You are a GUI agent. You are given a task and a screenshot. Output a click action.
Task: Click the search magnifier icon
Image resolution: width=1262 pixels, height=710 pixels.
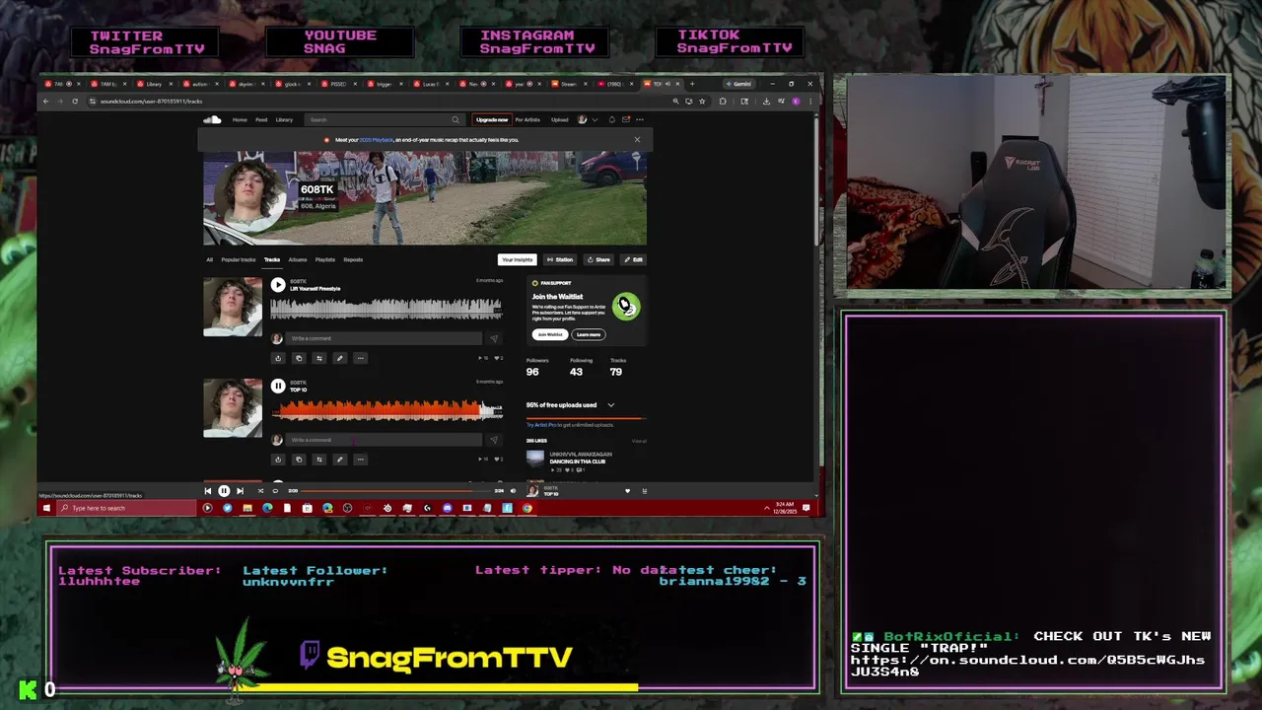[456, 119]
